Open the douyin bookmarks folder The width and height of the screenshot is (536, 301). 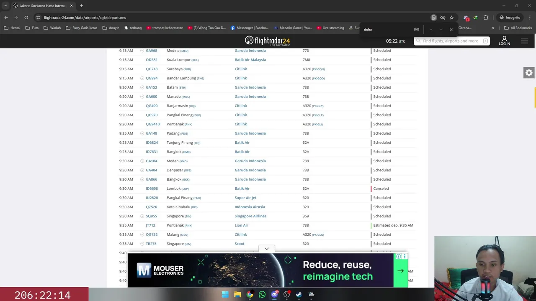click(111, 28)
